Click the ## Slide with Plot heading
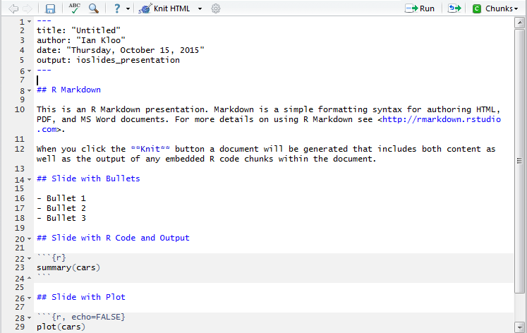Viewport: 527px width, 333px height. coord(81,297)
